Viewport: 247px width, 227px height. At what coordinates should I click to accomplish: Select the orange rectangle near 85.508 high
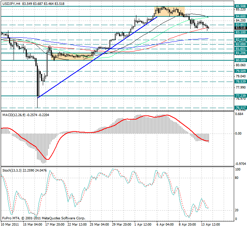(169, 12)
